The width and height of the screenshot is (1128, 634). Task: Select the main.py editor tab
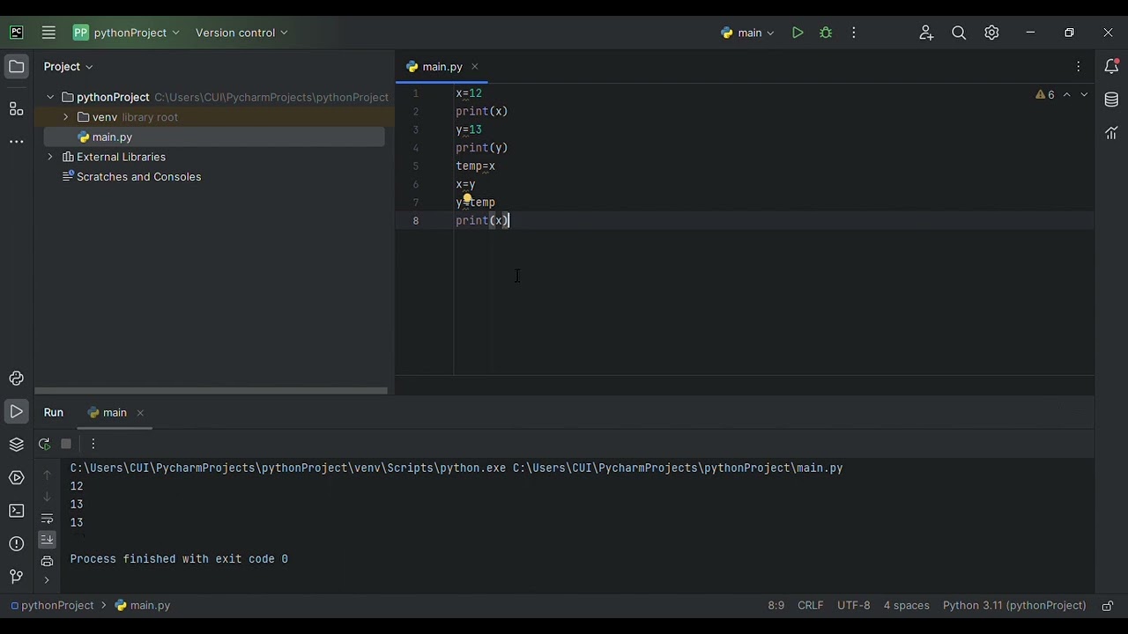(442, 67)
